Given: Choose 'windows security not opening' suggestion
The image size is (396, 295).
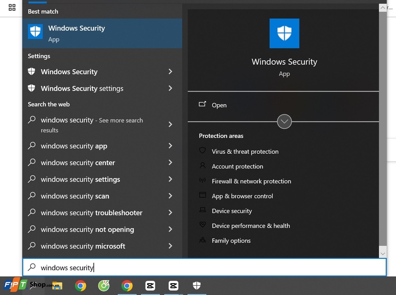Looking at the screenshot, I should click(102, 229).
